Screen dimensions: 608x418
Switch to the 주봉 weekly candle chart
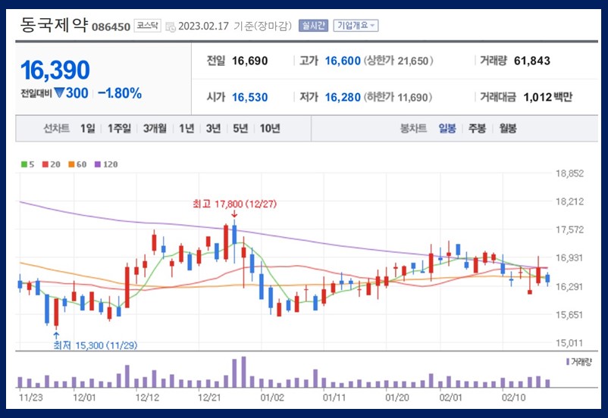[x=477, y=128]
